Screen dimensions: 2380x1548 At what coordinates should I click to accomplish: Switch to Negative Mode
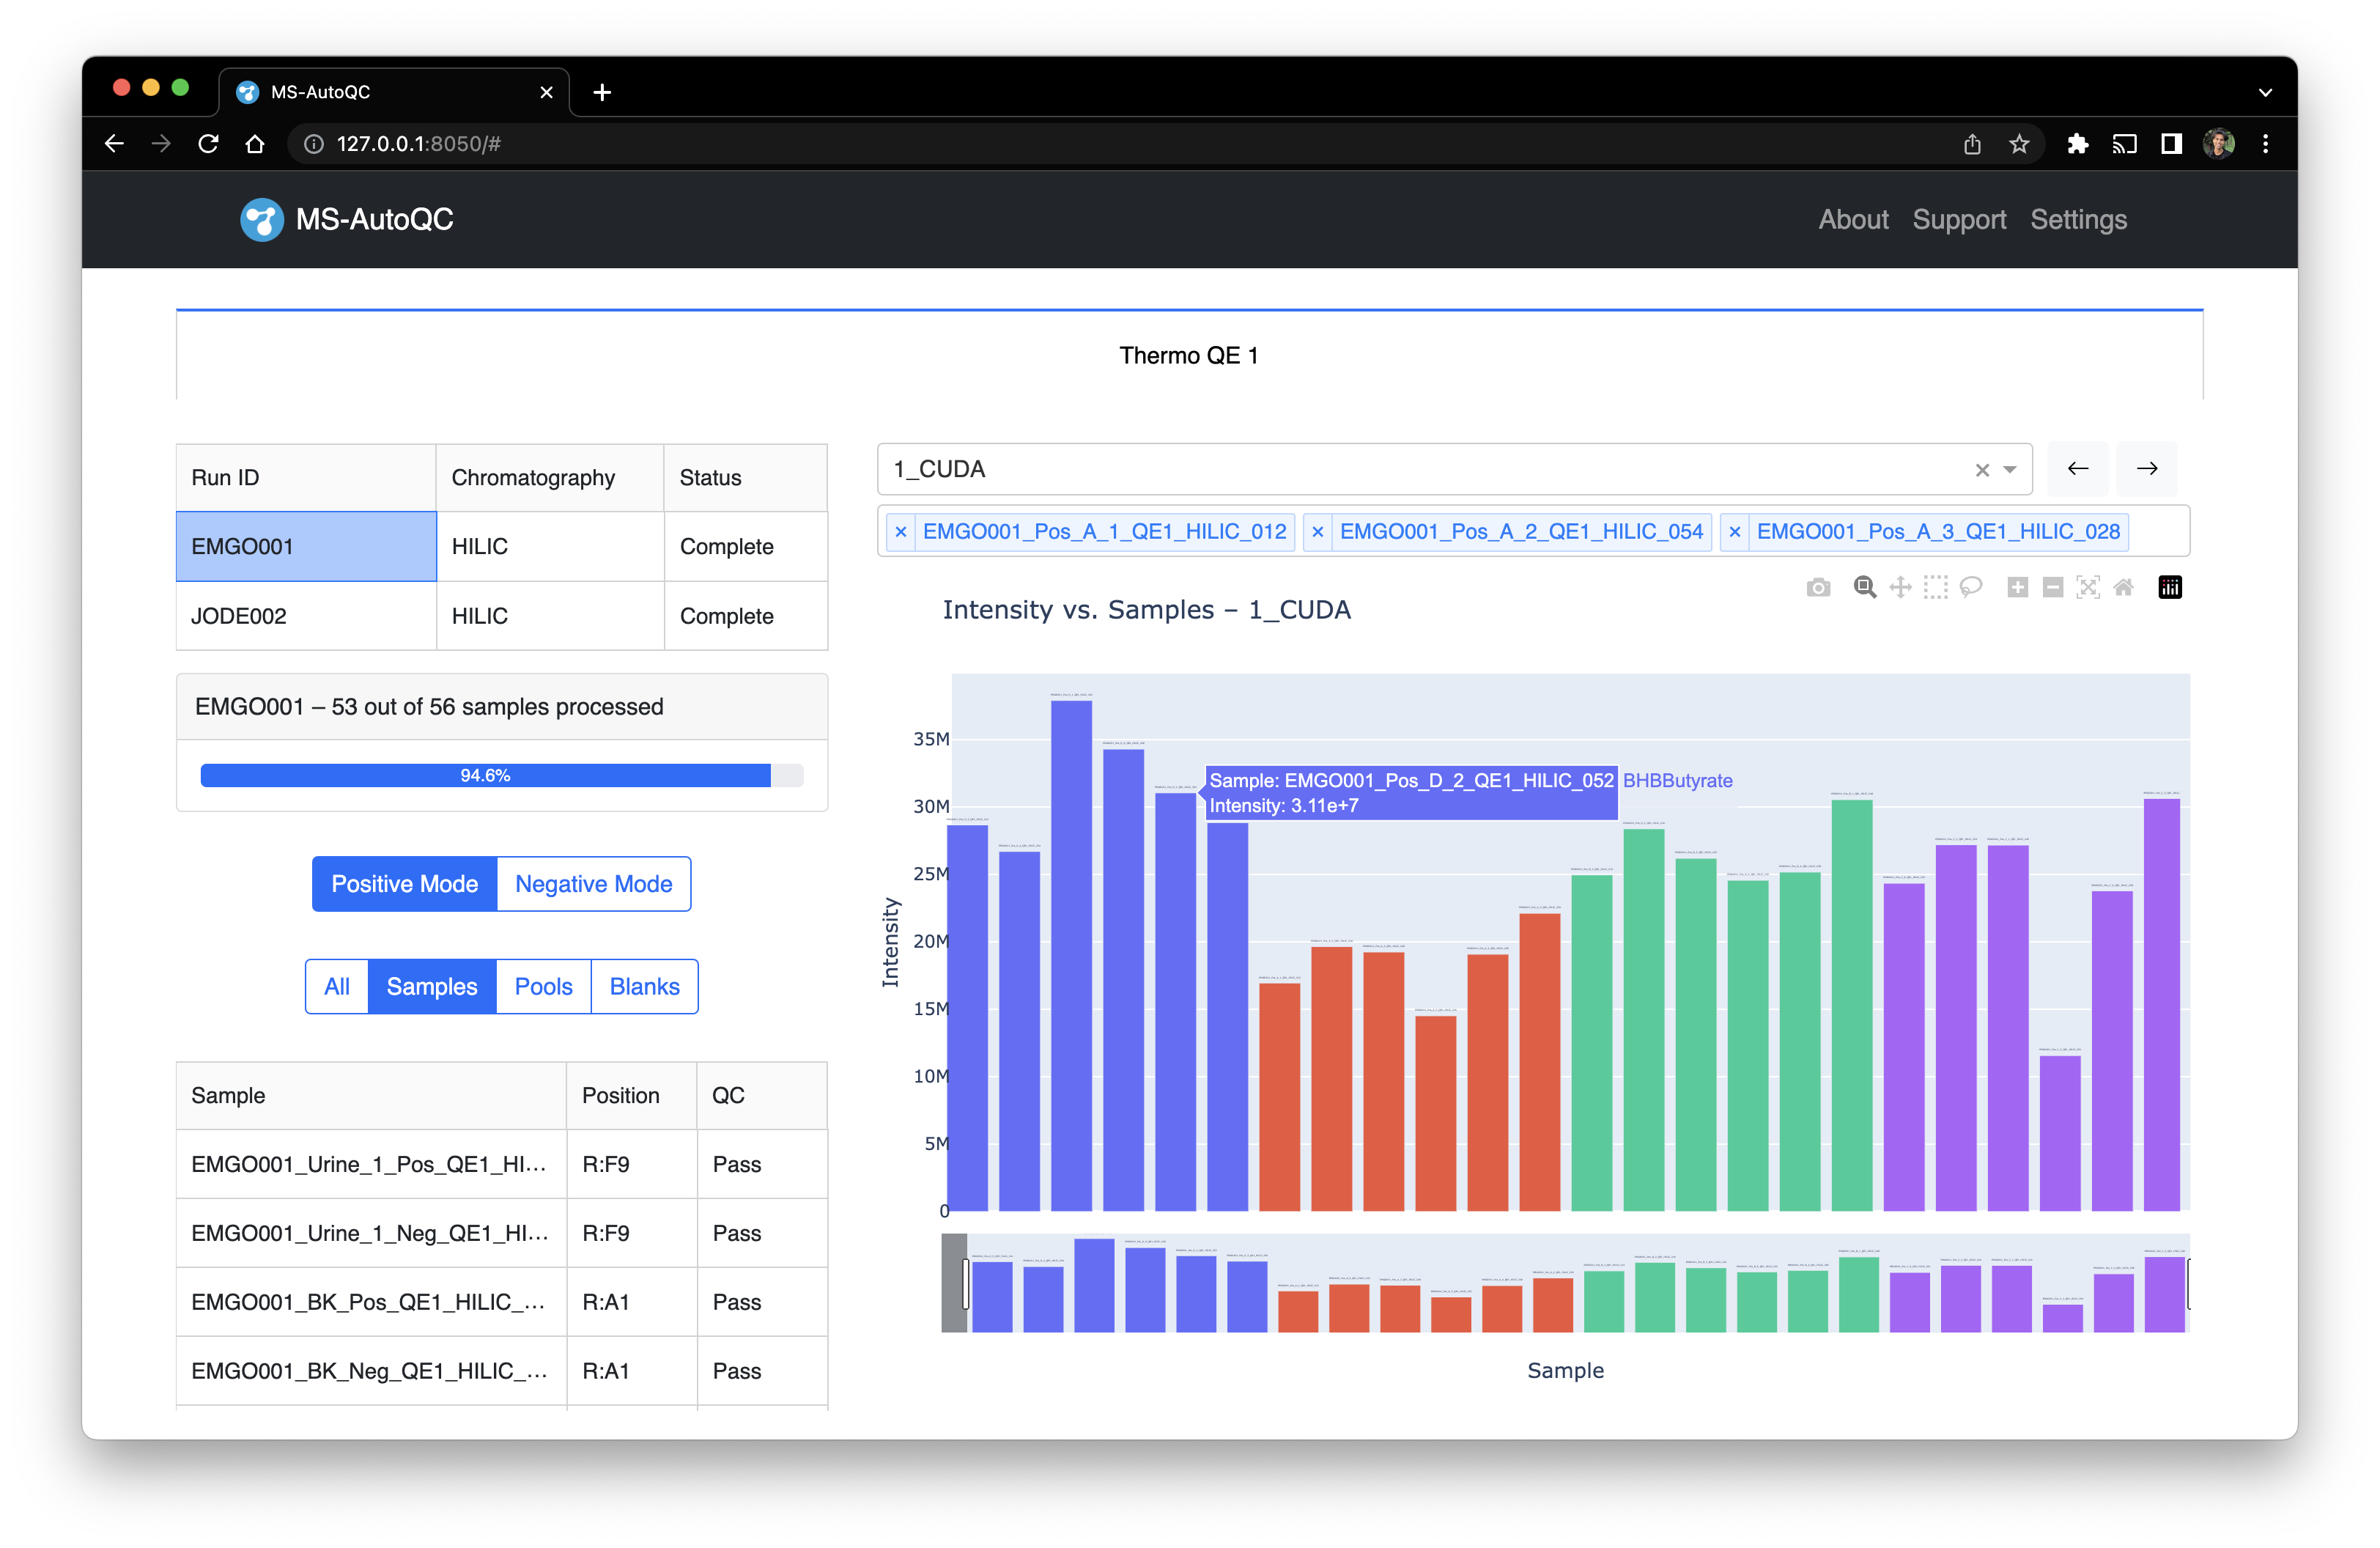coord(593,883)
